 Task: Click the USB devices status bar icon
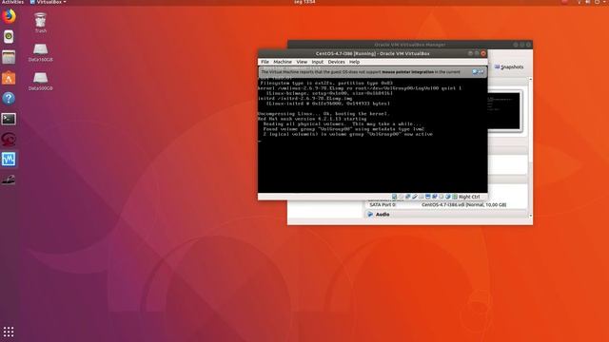[415, 197]
